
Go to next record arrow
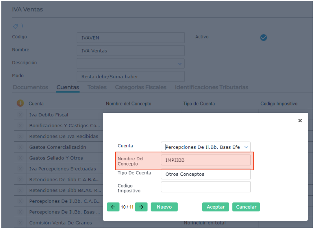[x=141, y=207]
